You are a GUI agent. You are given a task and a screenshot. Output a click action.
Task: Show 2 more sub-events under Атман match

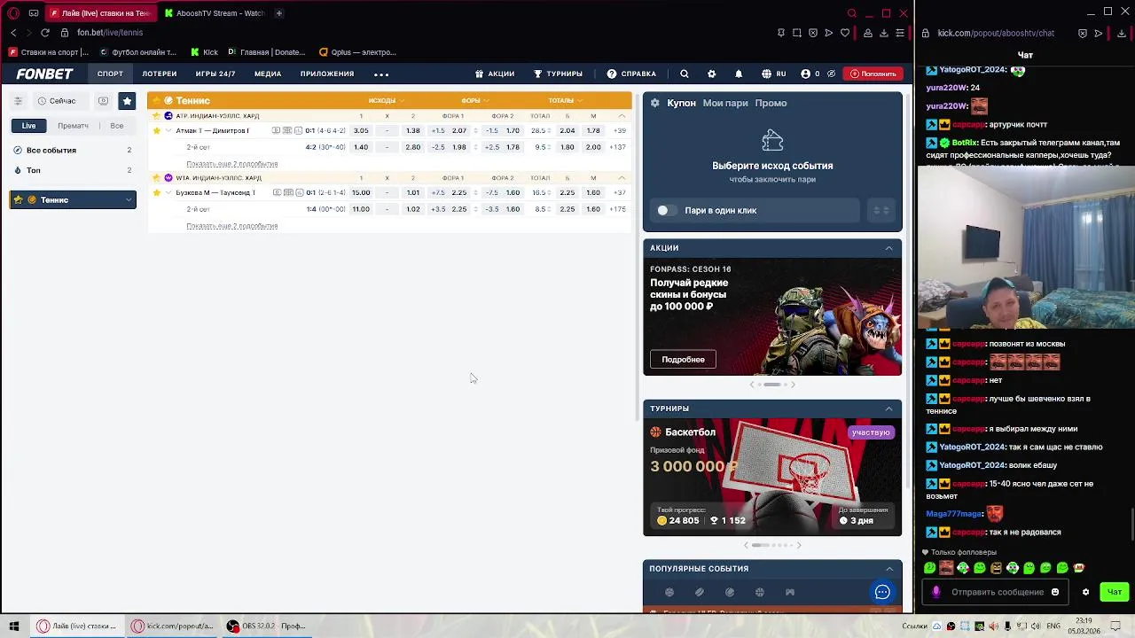click(x=232, y=164)
